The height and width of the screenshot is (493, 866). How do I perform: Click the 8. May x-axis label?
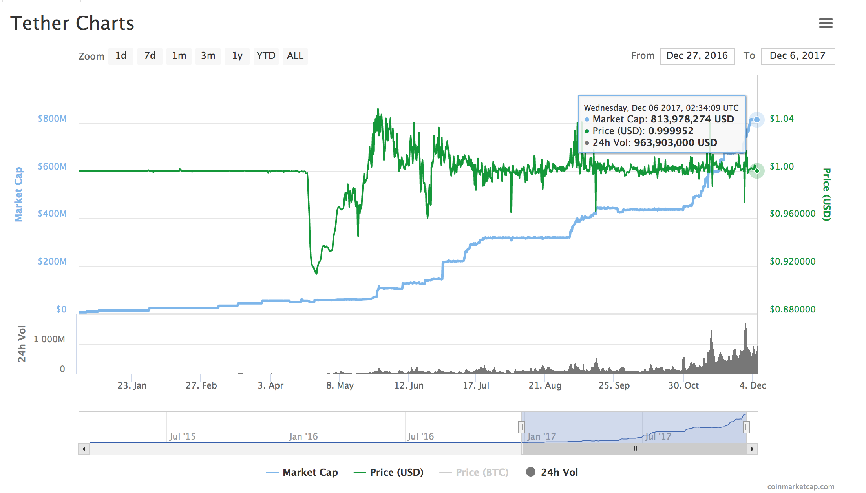point(340,385)
